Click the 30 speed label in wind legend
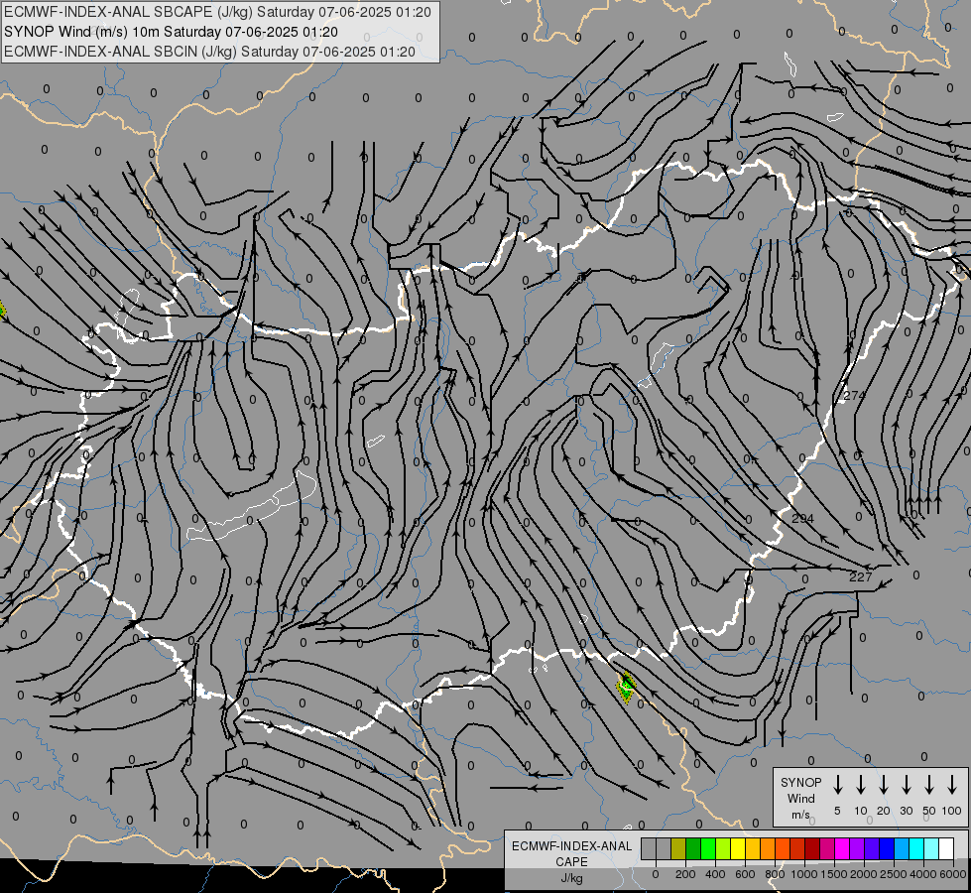This screenshot has width=971, height=893. [906, 811]
